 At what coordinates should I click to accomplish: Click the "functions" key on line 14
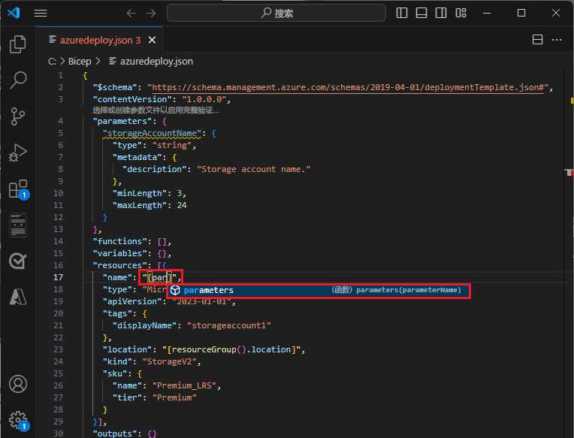(119, 241)
